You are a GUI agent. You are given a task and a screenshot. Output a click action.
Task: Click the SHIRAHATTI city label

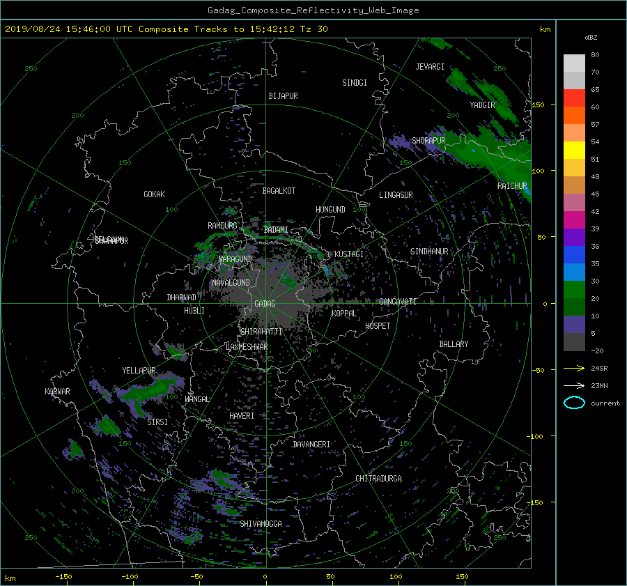tap(261, 332)
